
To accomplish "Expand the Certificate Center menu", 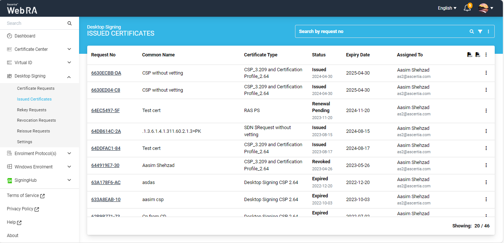I will pyautogui.click(x=69, y=49).
